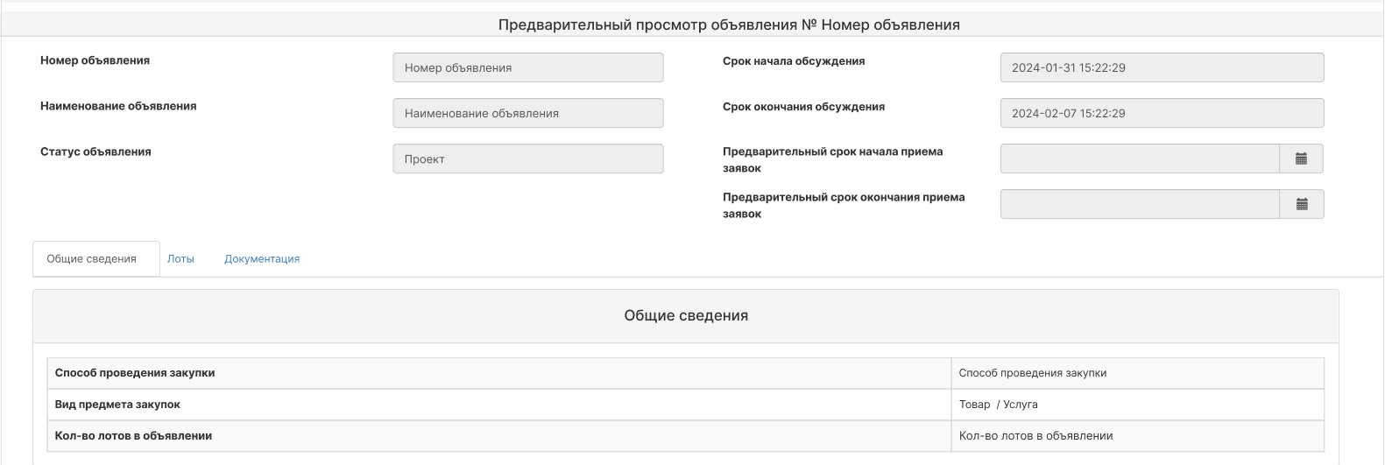Image resolution: width=1385 pixels, height=465 pixels.
Task: Switch to the Лоты tab
Action: coord(180,259)
